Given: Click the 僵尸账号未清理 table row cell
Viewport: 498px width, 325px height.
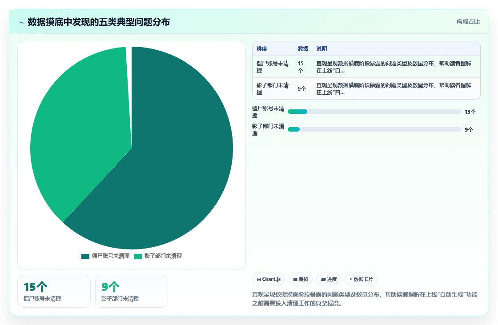Looking at the screenshot, I should coord(273,67).
